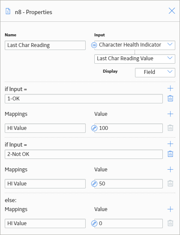Click pencil icon next to value 0

tap(94, 223)
